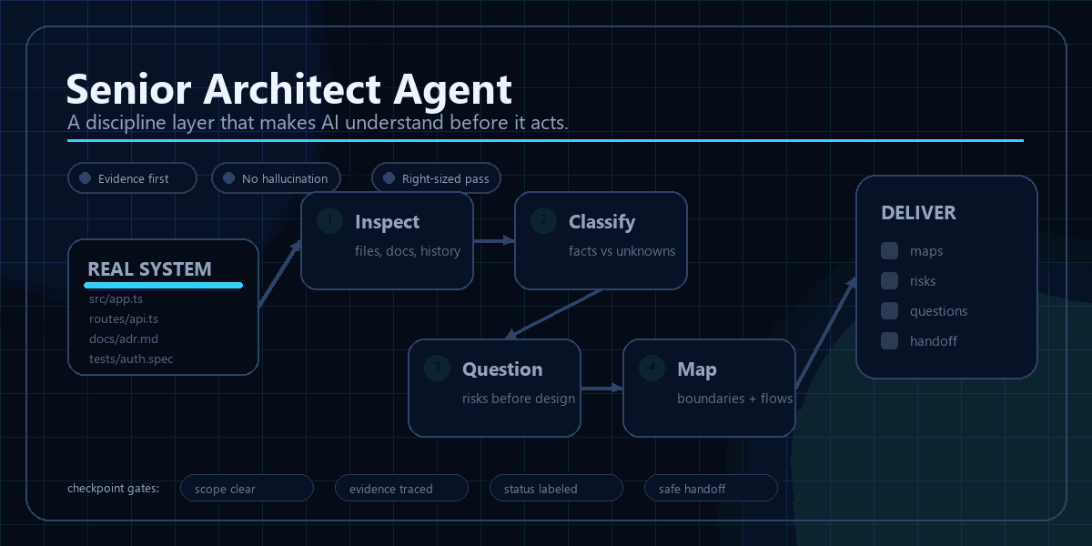1092x546 pixels.
Task: Click the questions label in DELIVER
Action: click(939, 311)
